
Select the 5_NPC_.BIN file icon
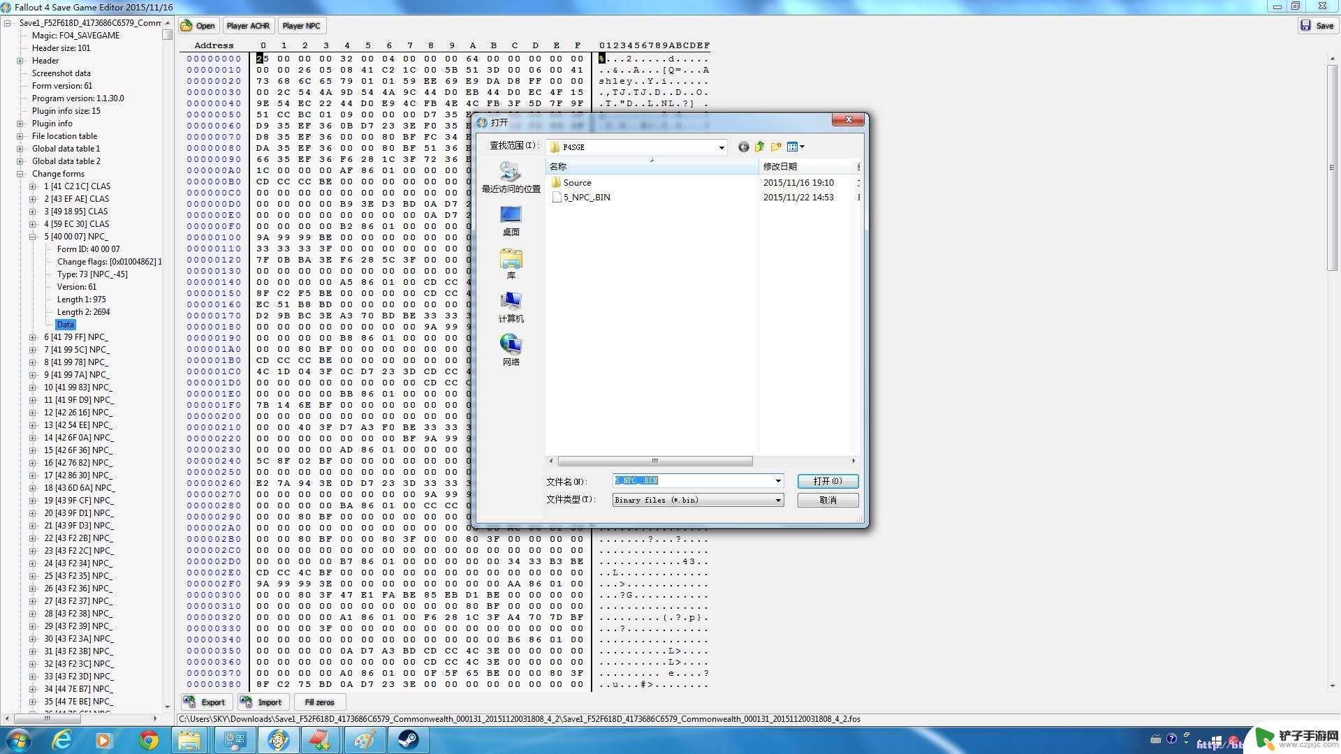[x=556, y=197]
